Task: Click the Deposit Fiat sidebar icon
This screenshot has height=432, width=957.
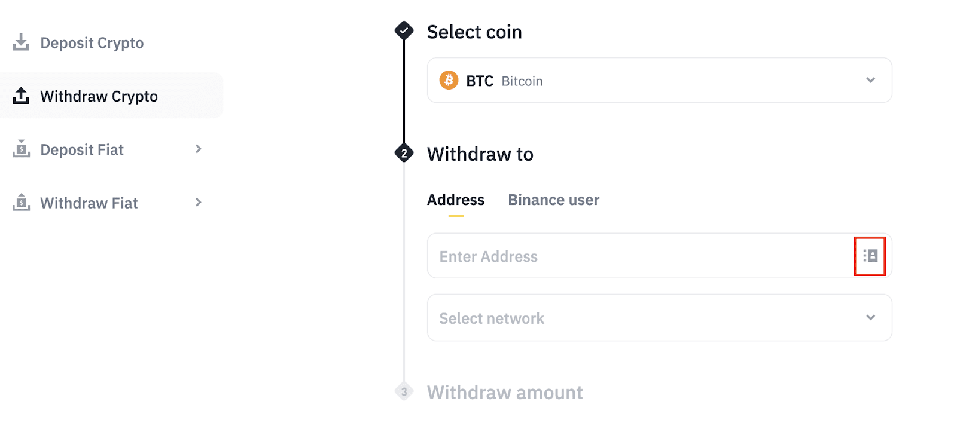Action: [x=21, y=149]
